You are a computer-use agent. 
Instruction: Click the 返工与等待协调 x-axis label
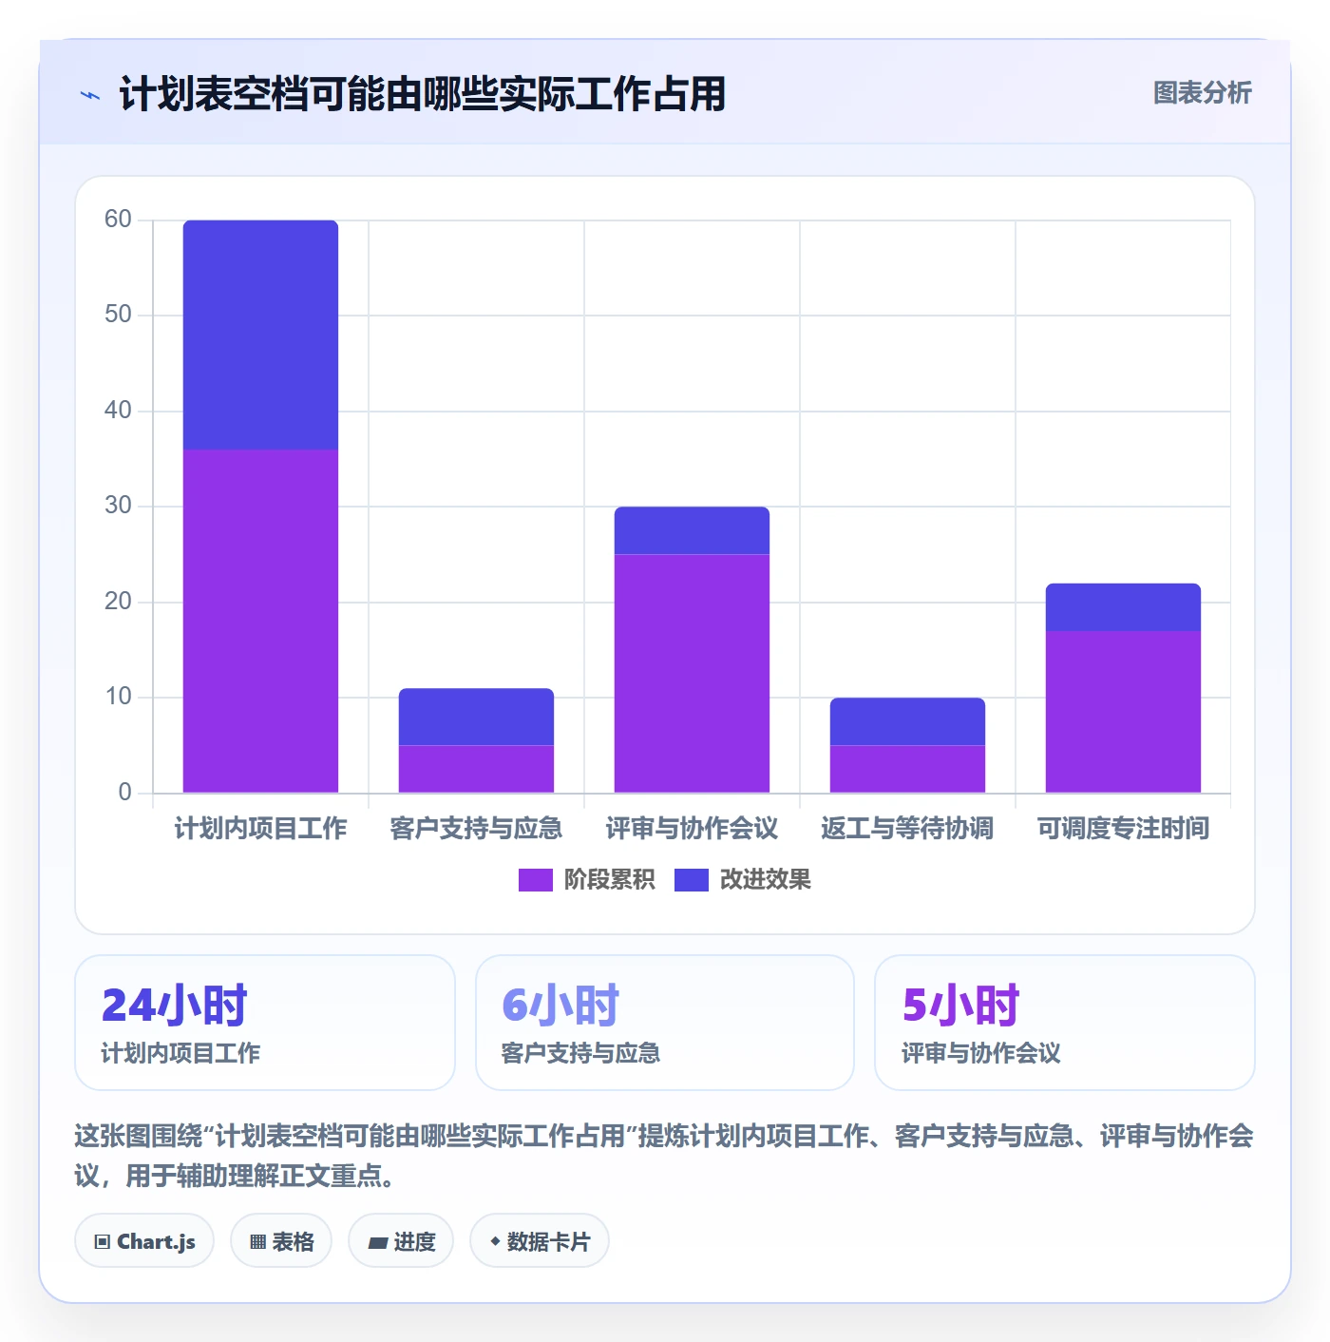click(907, 829)
